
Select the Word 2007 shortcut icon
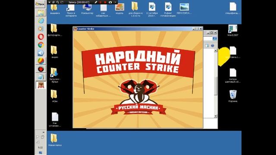tap(233, 30)
